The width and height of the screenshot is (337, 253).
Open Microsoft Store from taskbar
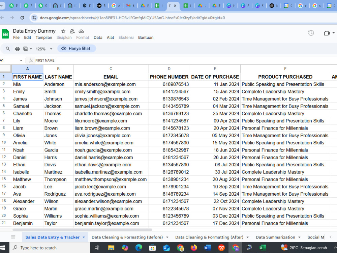pos(152,248)
